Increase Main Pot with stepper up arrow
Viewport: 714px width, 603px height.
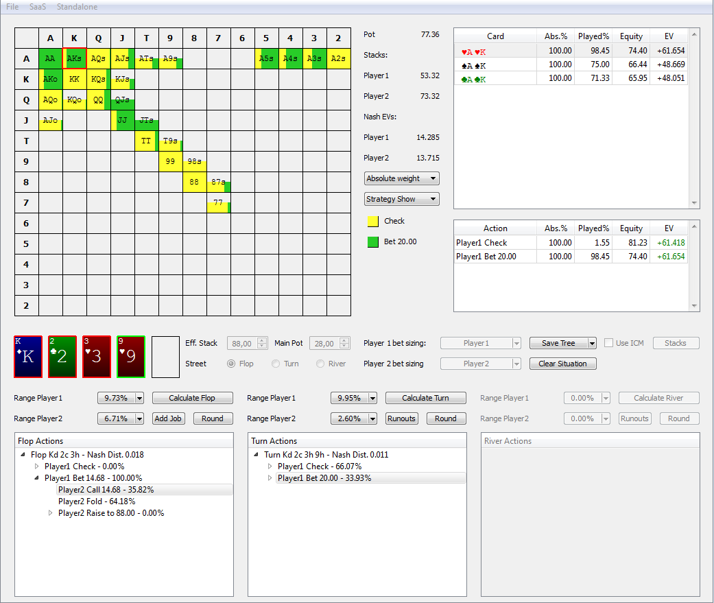[344, 340]
